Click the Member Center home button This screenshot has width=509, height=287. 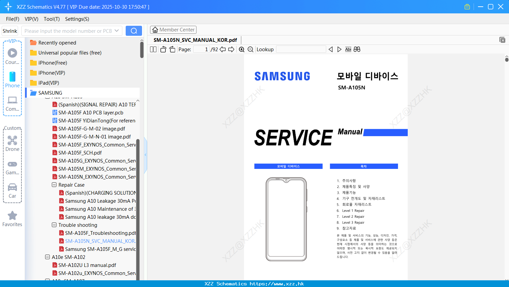pyautogui.click(x=173, y=30)
